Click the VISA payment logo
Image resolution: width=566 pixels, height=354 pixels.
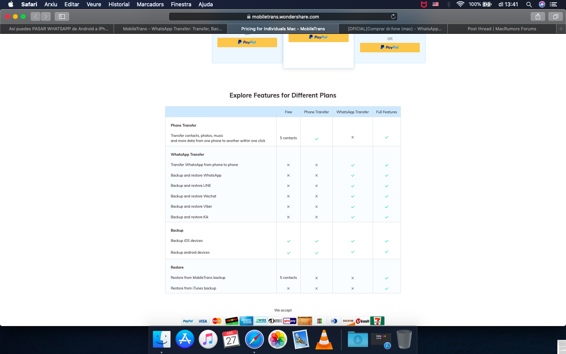pos(203,321)
